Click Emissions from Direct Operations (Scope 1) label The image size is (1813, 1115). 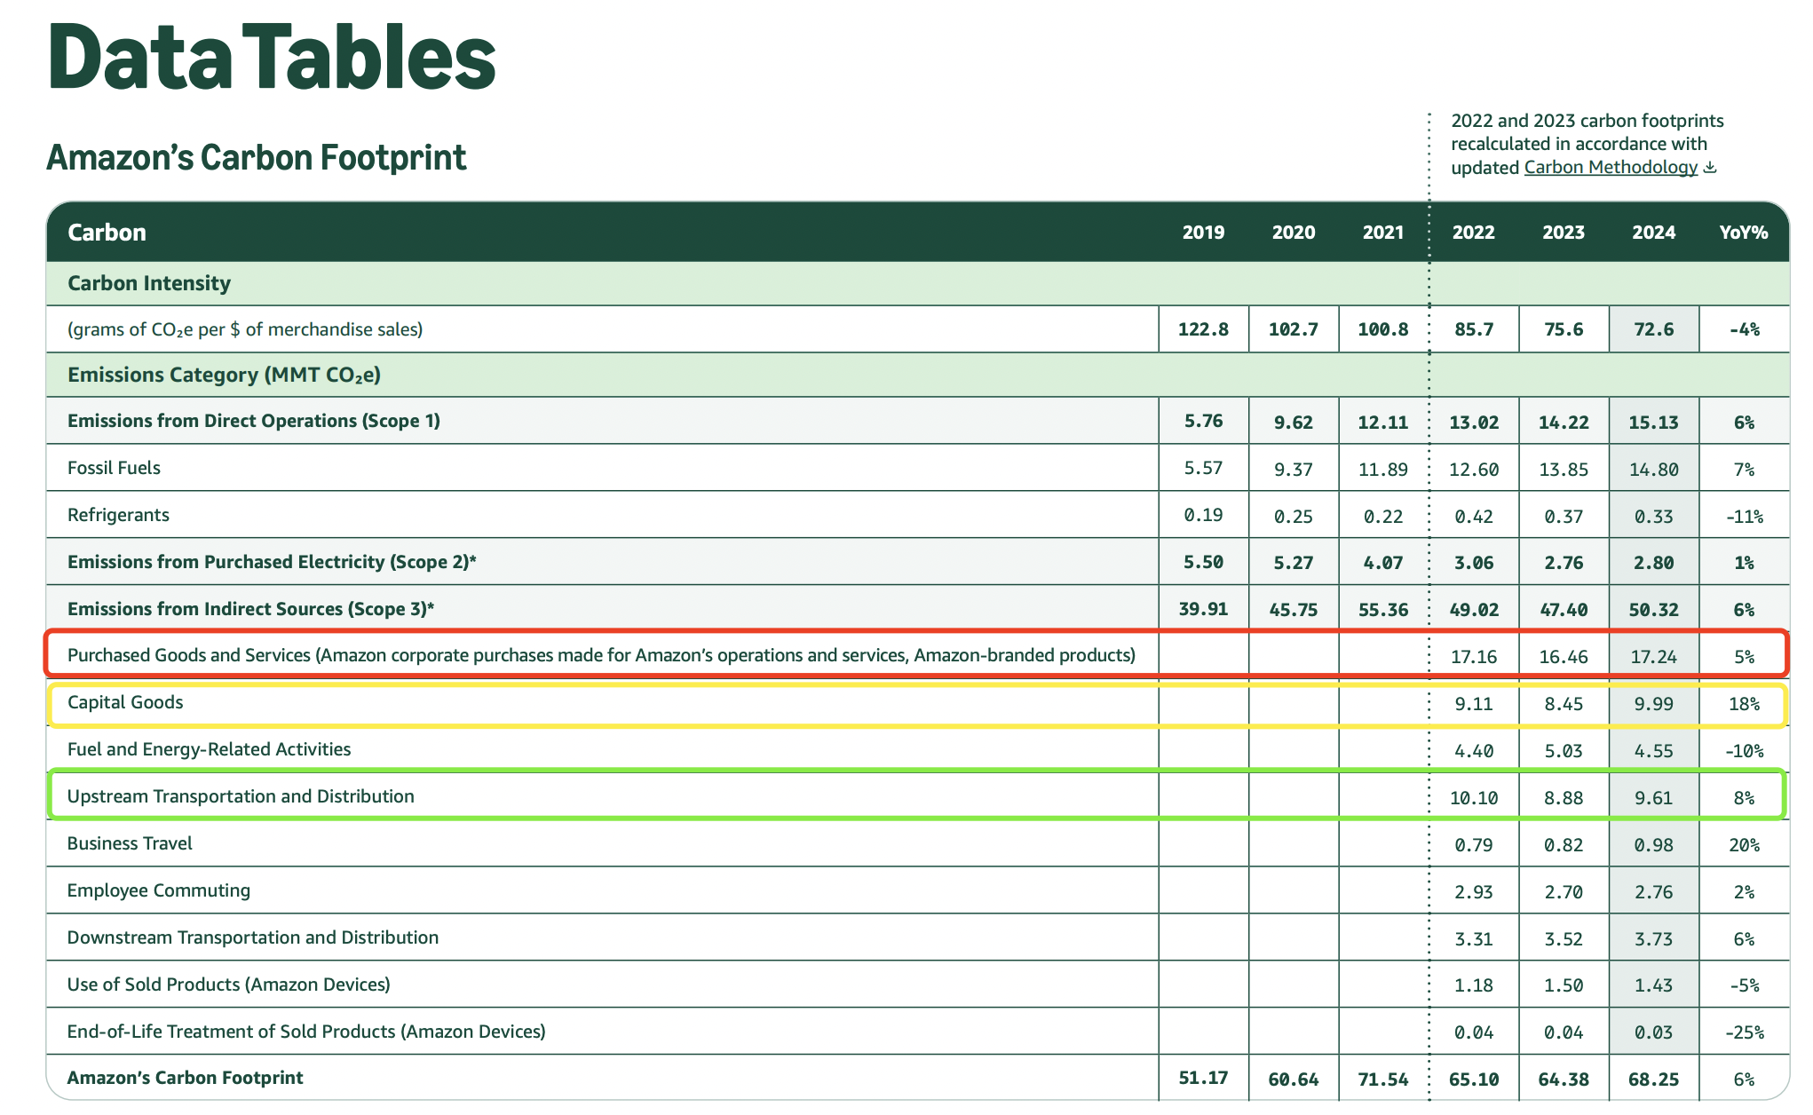254,421
